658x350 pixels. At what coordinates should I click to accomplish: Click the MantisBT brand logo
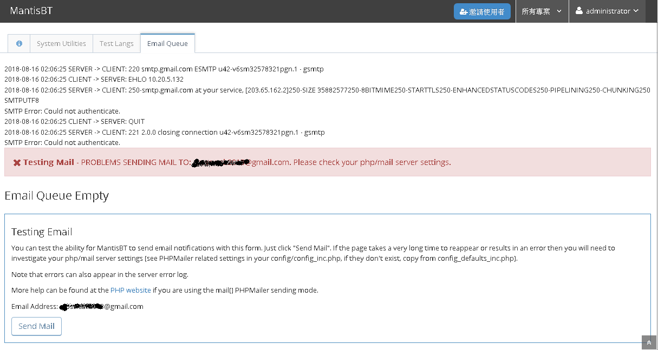click(x=31, y=11)
